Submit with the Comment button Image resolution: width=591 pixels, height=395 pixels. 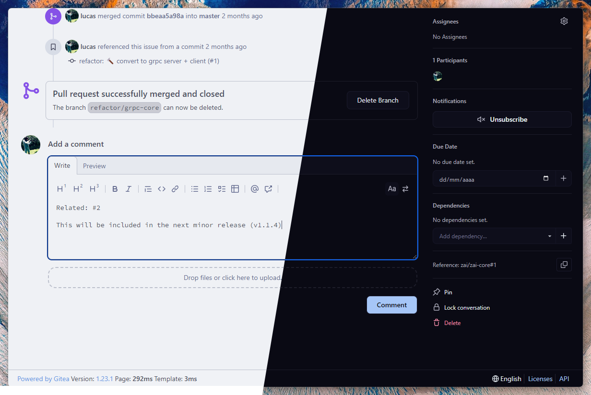coord(391,305)
